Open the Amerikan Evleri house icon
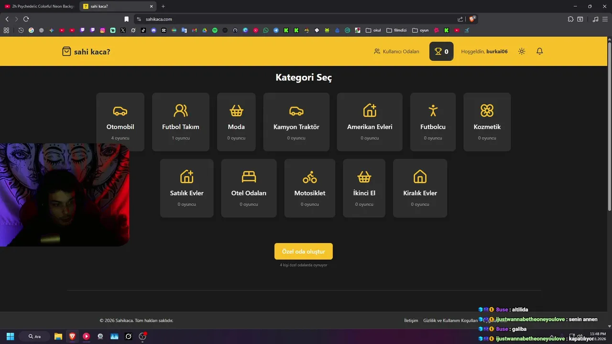The image size is (612, 344). (x=370, y=110)
